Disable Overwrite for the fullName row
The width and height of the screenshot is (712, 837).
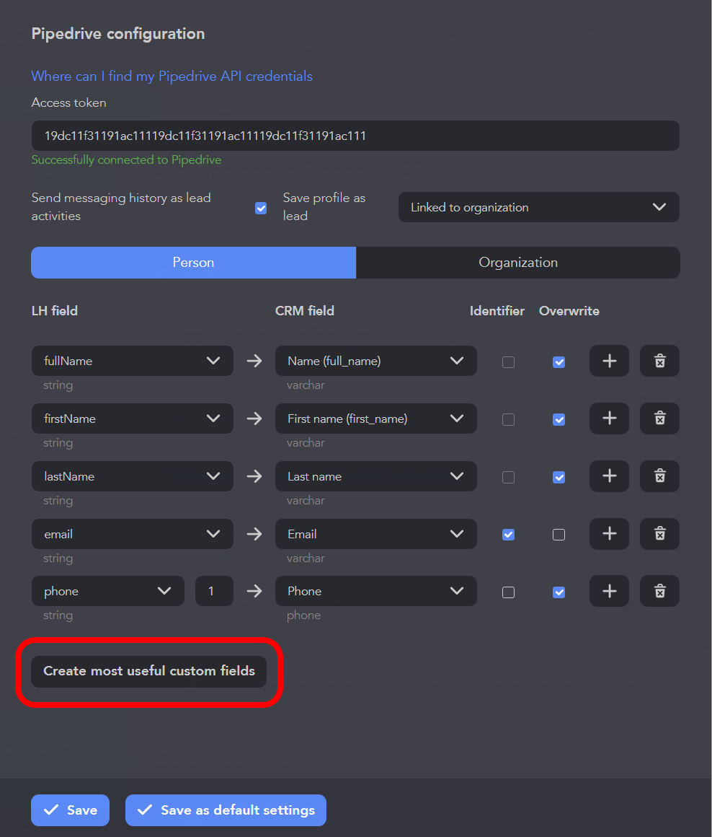pos(559,362)
